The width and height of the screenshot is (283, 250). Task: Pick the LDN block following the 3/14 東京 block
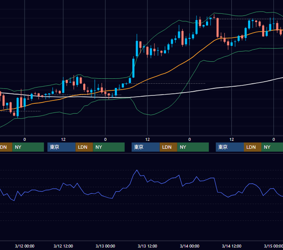coord(253,147)
